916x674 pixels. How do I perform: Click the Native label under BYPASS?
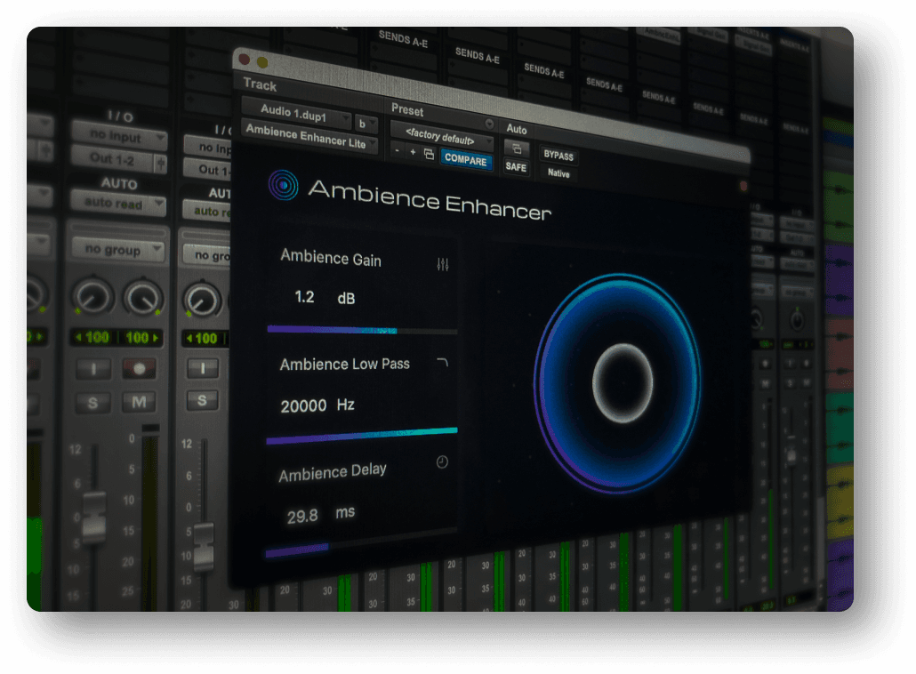[558, 173]
